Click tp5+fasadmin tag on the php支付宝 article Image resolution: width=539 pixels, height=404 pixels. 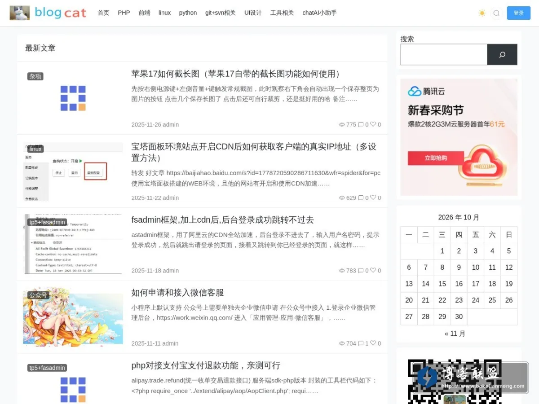[47, 368]
